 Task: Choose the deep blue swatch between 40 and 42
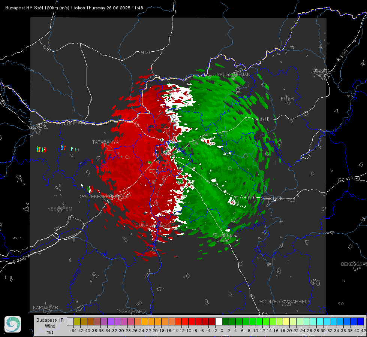(361, 322)
